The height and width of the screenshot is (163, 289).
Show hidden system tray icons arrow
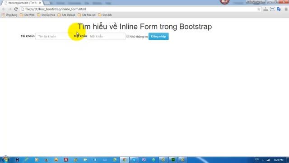pyautogui.click(x=263, y=160)
